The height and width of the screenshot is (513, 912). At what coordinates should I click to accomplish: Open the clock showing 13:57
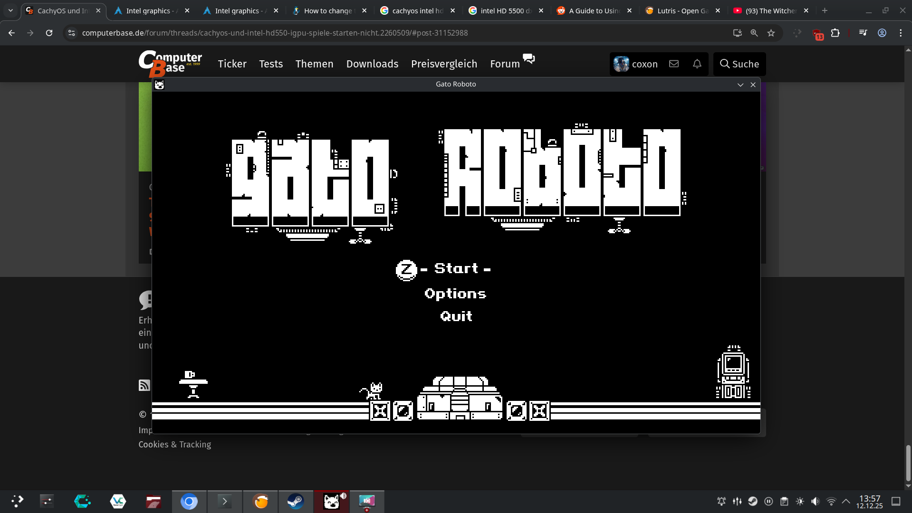[x=870, y=501]
